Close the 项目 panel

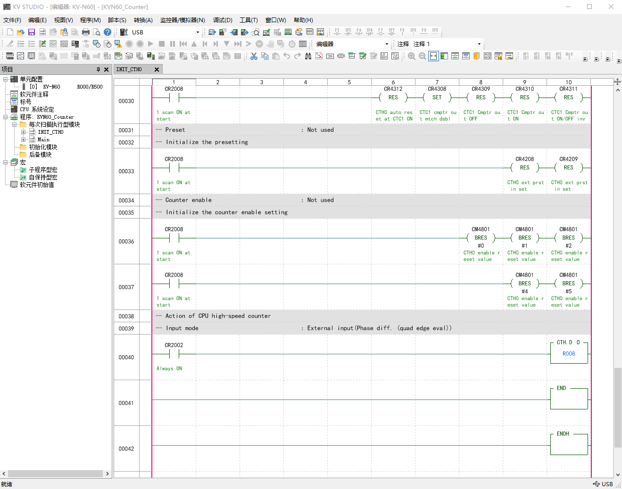click(106, 69)
